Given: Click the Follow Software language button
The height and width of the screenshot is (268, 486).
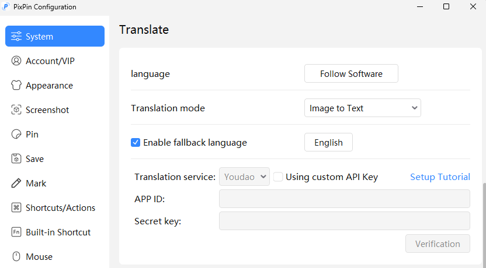Looking at the screenshot, I should click(351, 73).
